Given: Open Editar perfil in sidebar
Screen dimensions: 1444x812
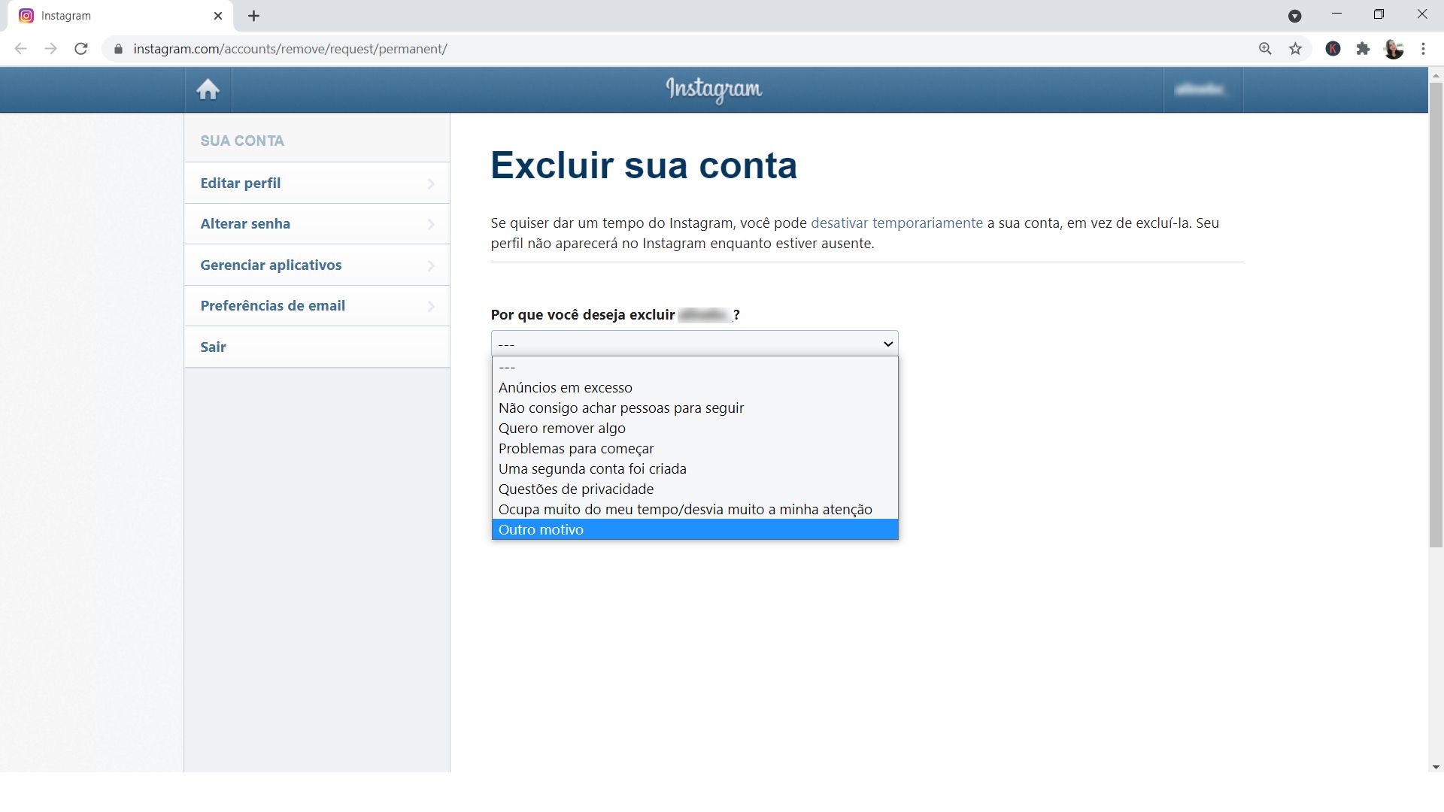Looking at the screenshot, I should (317, 183).
